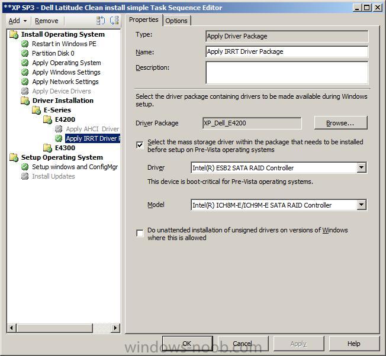Click the tree horizontal scrollbar right arrow
This screenshot has height=356, width=386.
[x=115, y=328]
